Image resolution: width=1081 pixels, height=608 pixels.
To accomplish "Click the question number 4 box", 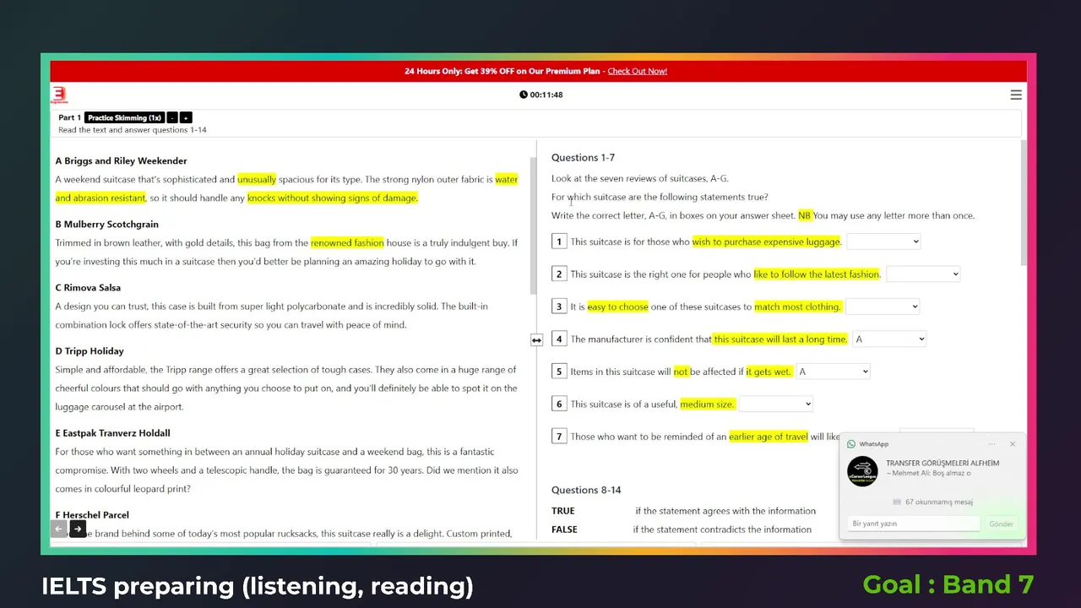I will point(558,339).
